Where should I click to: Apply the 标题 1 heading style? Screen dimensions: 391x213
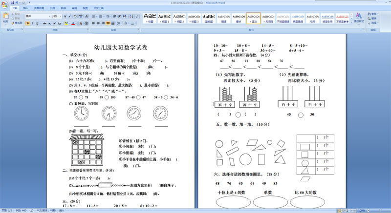click(x=164, y=18)
